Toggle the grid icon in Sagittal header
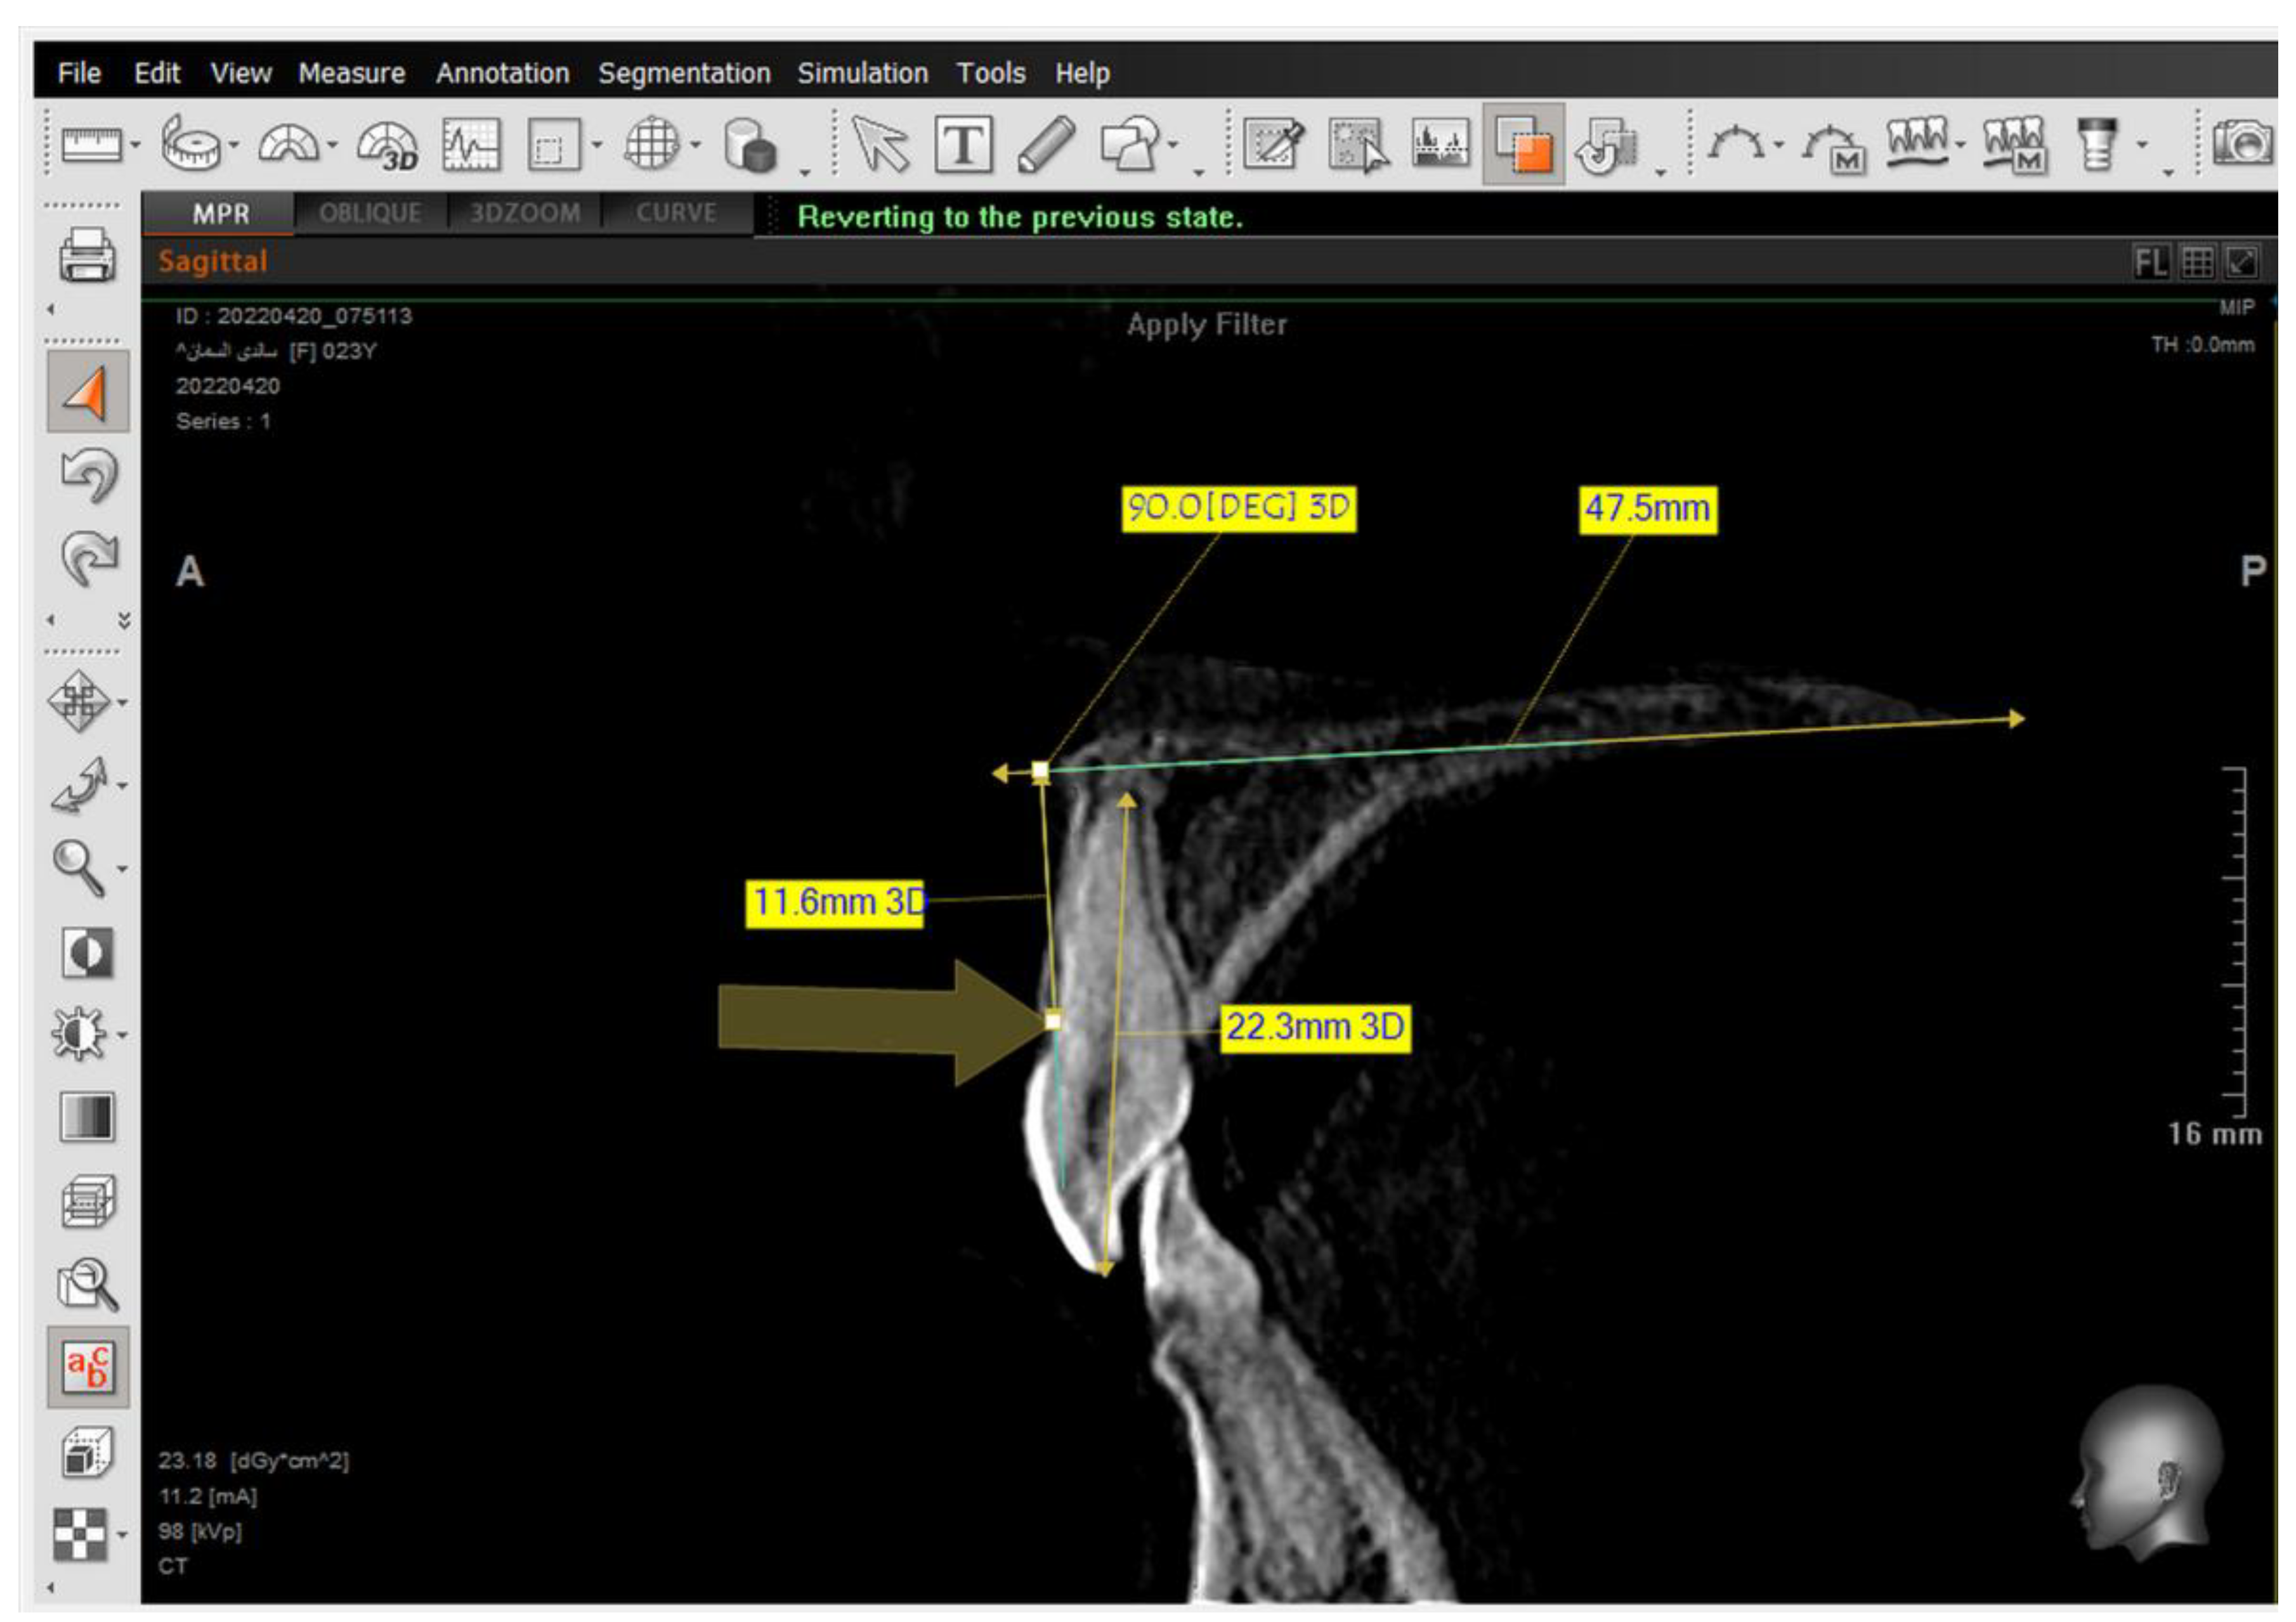 coord(2197,263)
